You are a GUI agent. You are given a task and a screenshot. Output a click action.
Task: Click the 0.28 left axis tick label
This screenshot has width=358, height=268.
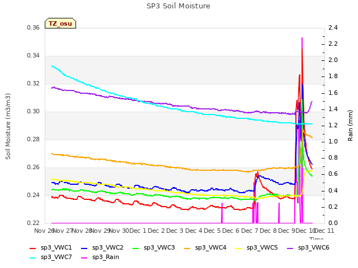[x=34, y=140]
